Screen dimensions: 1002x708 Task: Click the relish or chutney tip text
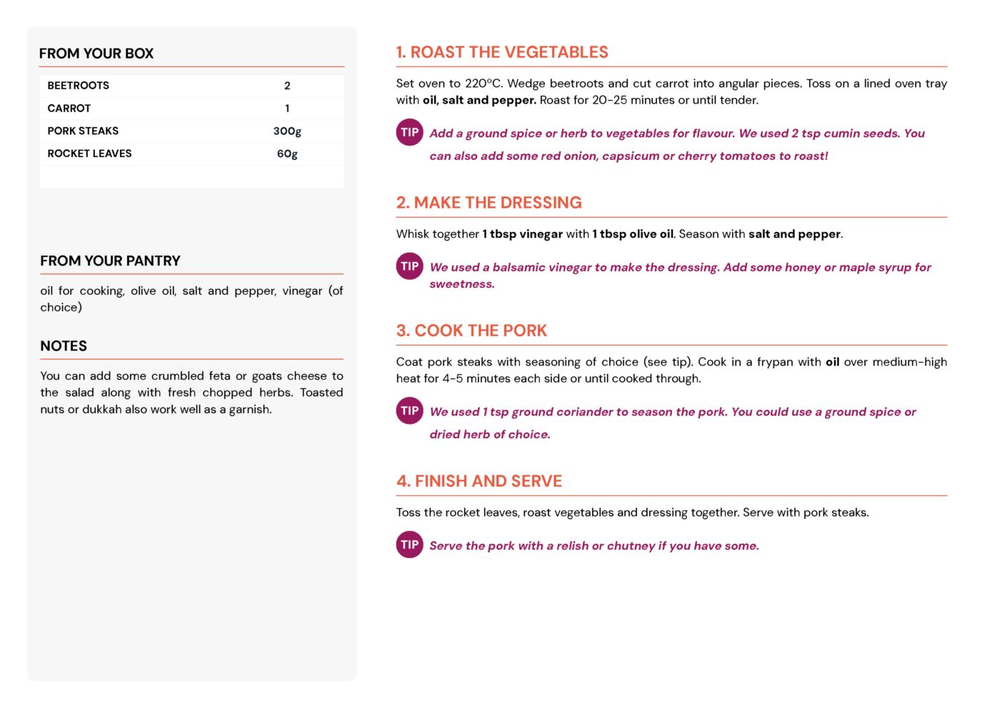(594, 546)
